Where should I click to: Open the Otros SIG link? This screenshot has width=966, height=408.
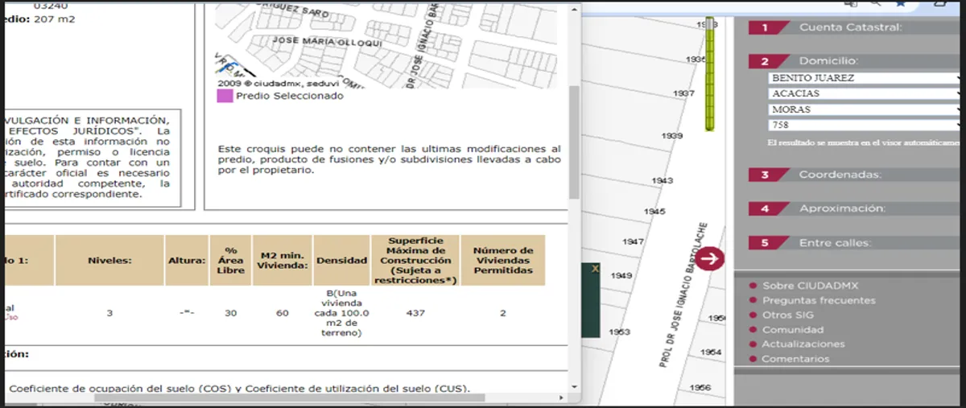[788, 315]
